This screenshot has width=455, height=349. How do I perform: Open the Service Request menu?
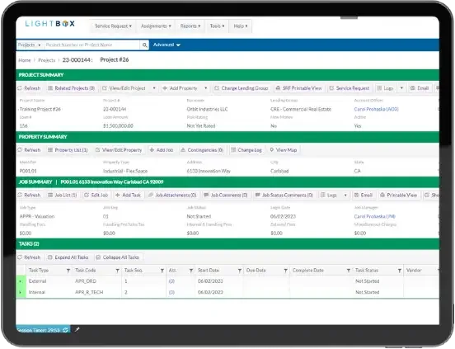[113, 26]
